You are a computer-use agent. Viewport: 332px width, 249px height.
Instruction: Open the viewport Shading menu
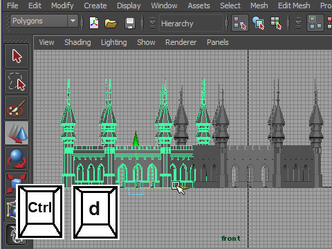(x=77, y=42)
